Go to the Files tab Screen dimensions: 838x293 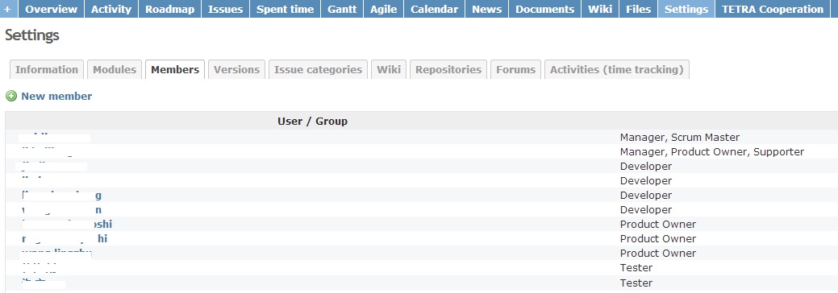coord(638,9)
